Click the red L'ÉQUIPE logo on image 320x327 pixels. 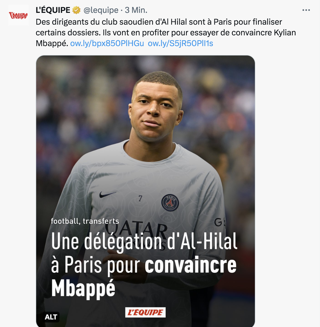pos(145,313)
